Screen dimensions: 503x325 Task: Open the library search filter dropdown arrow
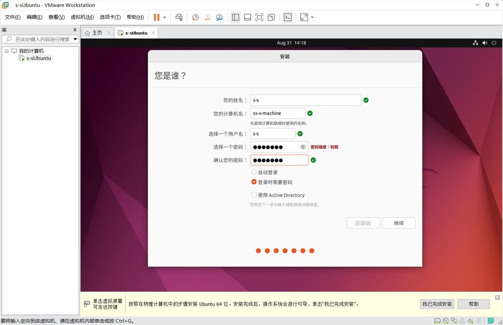click(x=75, y=39)
